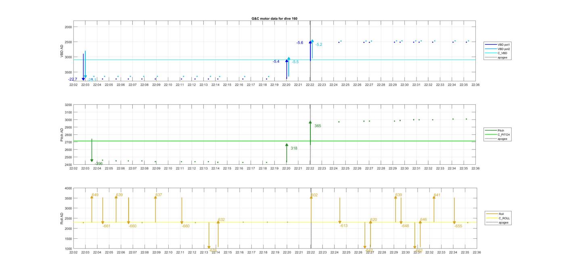Click the '3200' tick on Pitch y-axis
The image size is (565, 279).
pyautogui.click(x=68, y=105)
